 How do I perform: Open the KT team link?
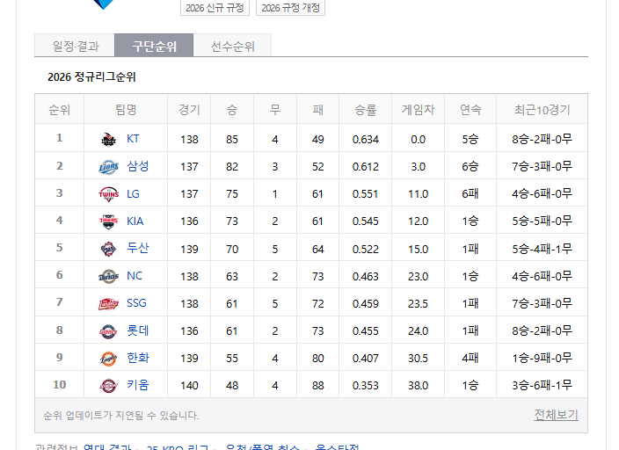pyautogui.click(x=133, y=139)
